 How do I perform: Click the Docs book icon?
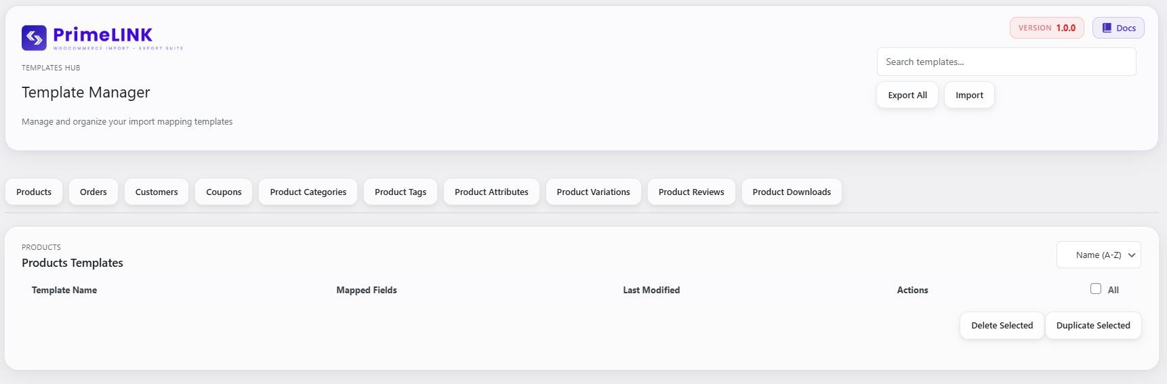1107,28
